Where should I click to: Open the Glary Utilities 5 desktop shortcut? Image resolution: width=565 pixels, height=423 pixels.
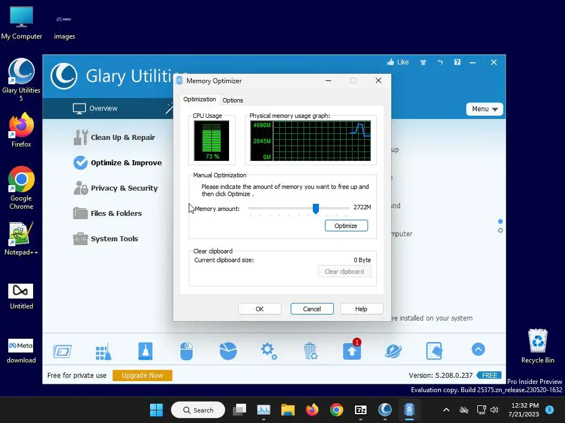[x=22, y=79]
